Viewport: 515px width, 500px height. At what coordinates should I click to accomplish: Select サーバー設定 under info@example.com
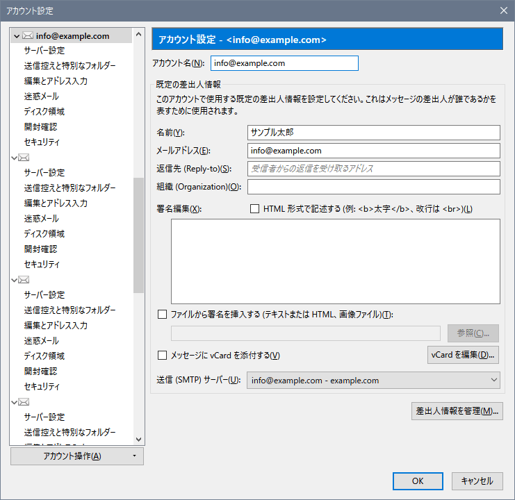(x=44, y=51)
